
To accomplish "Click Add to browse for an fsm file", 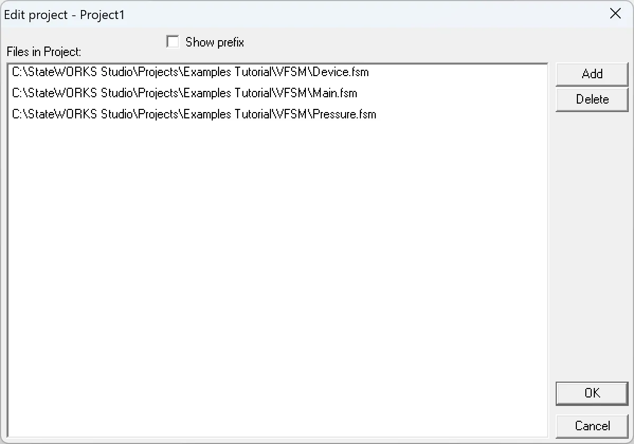I will [x=592, y=74].
